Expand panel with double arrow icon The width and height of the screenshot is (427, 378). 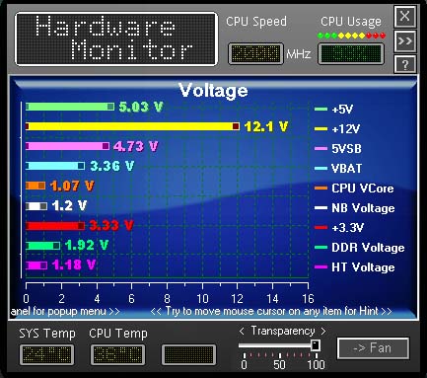tap(405, 41)
